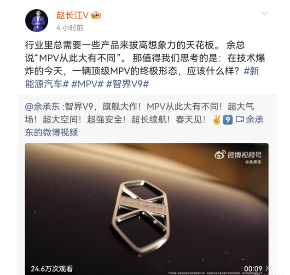Screen dimensions: 290x275
Task: Open 赵长江V's profile avatar
Action: point(37,21)
